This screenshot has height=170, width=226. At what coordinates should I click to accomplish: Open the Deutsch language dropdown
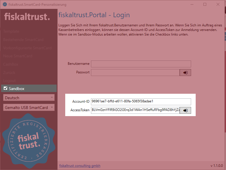(29, 98)
